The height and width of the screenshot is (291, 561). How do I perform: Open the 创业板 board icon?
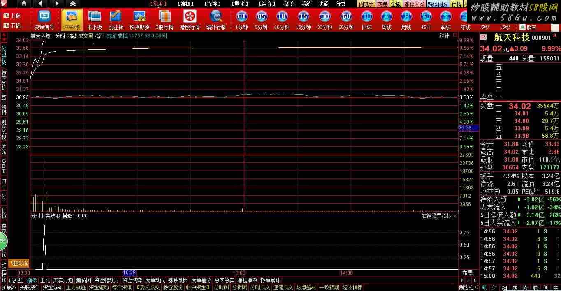[x=116, y=20]
